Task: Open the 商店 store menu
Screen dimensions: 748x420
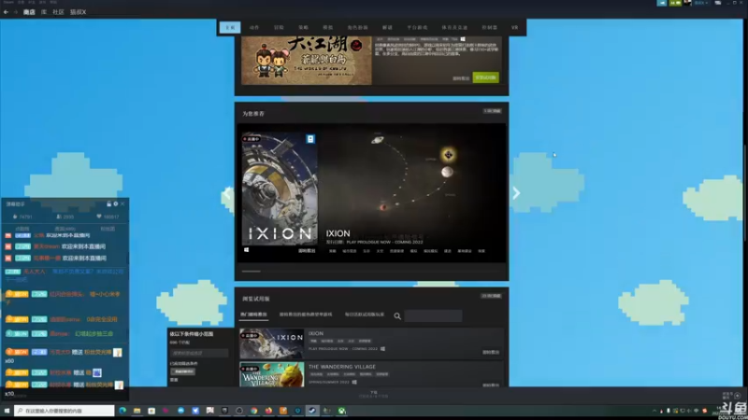Action: click(29, 12)
